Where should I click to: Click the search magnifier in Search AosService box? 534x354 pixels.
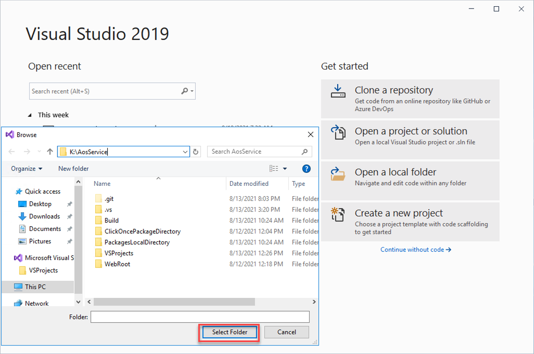tap(304, 152)
